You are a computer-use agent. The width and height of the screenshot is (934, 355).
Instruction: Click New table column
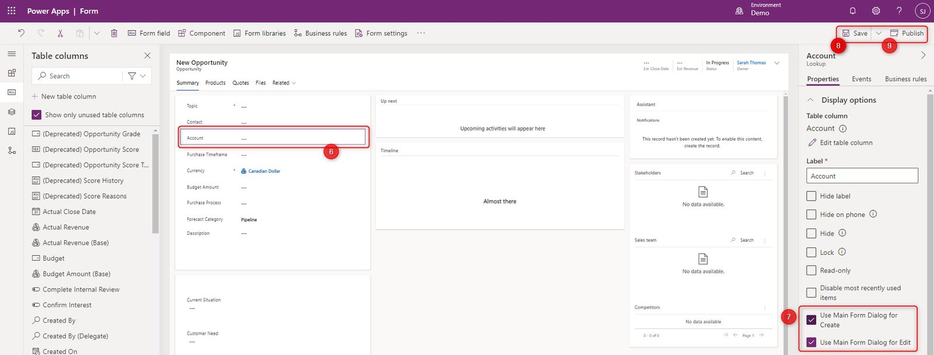(64, 96)
